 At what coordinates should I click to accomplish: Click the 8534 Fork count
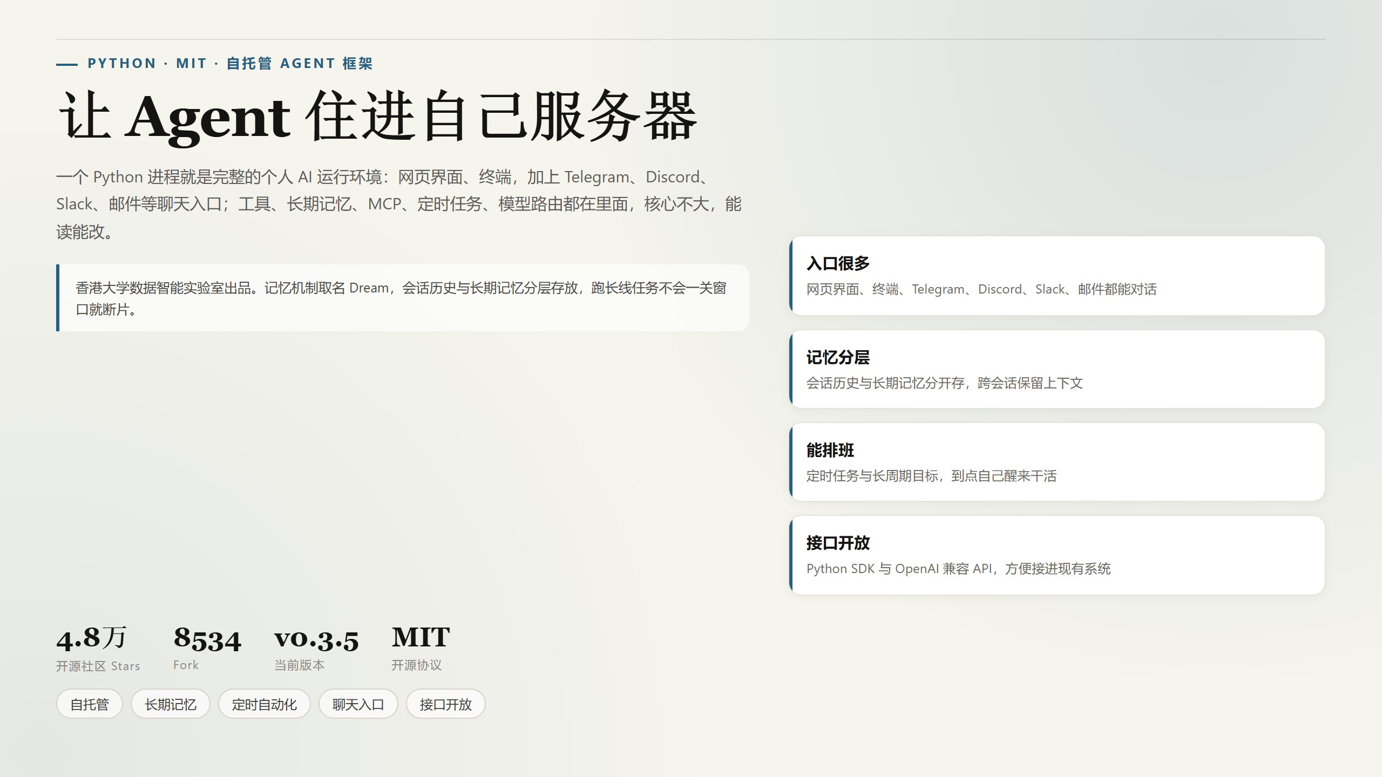(207, 639)
